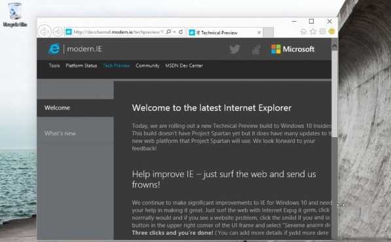Screen dimensions: 391x242
Task: Open the Platform Status menu item
Action: [x=81, y=66]
